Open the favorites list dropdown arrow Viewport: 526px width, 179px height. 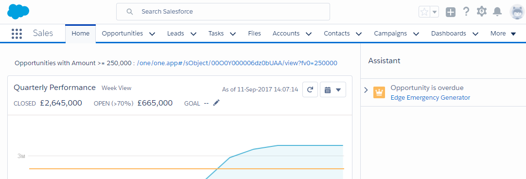[x=435, y=12]
